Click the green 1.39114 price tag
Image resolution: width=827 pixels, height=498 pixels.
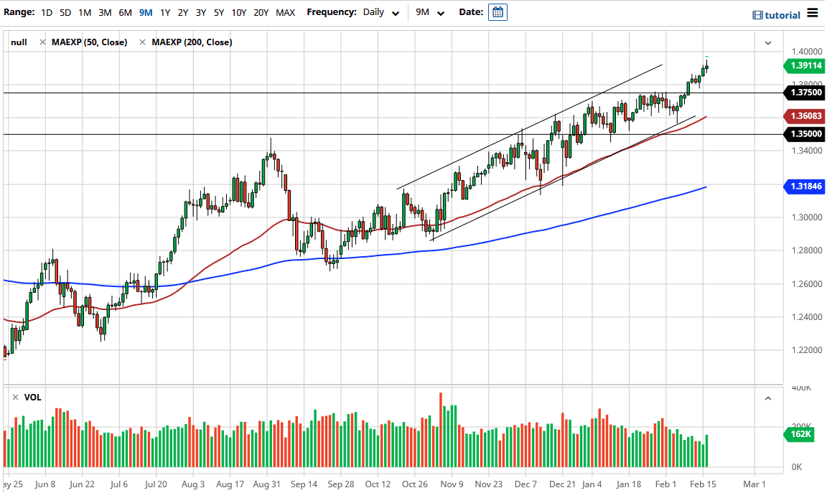(805, 65)
